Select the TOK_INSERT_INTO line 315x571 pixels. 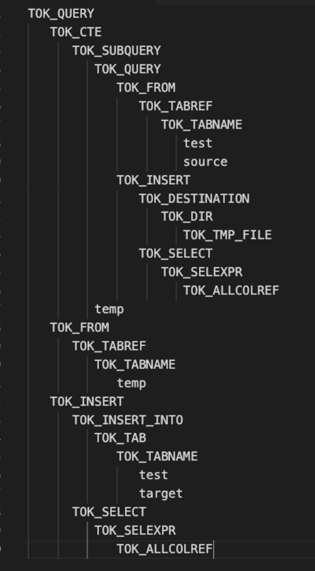point(127,420)
